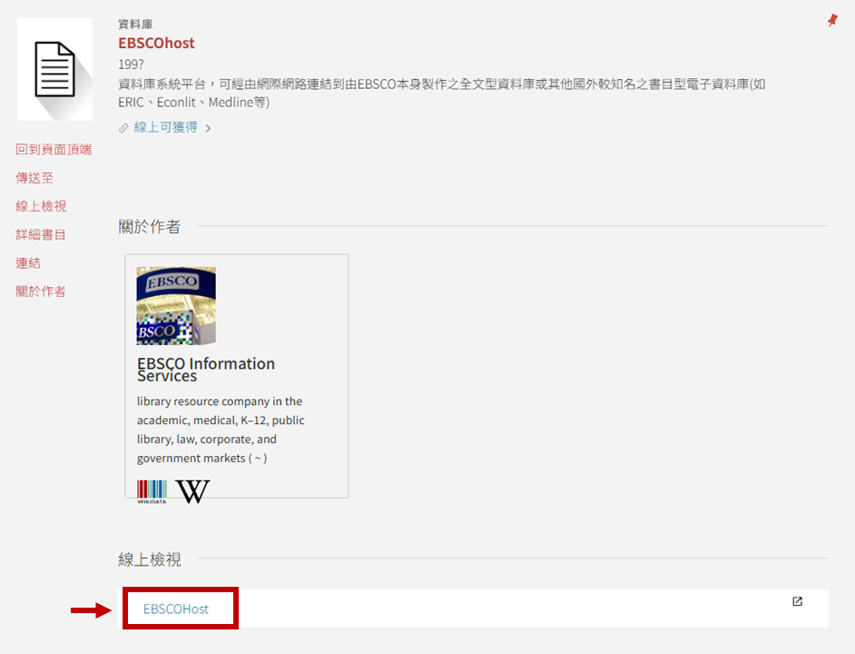Select 傳送至 in the sidebar
The image size is (855, 654).
point(34,178)
